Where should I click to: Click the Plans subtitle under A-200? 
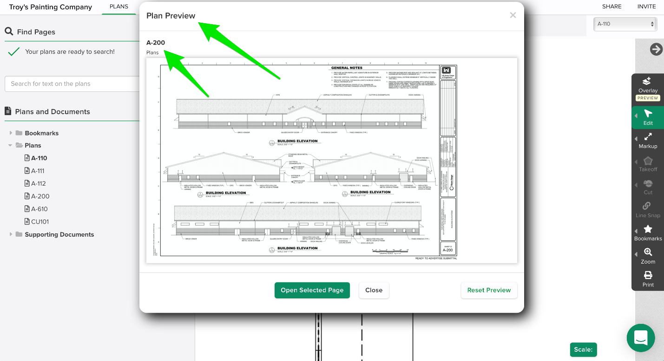152,52
